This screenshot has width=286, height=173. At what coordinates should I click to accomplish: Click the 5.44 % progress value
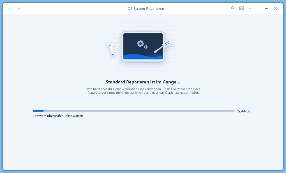point(244,111)
